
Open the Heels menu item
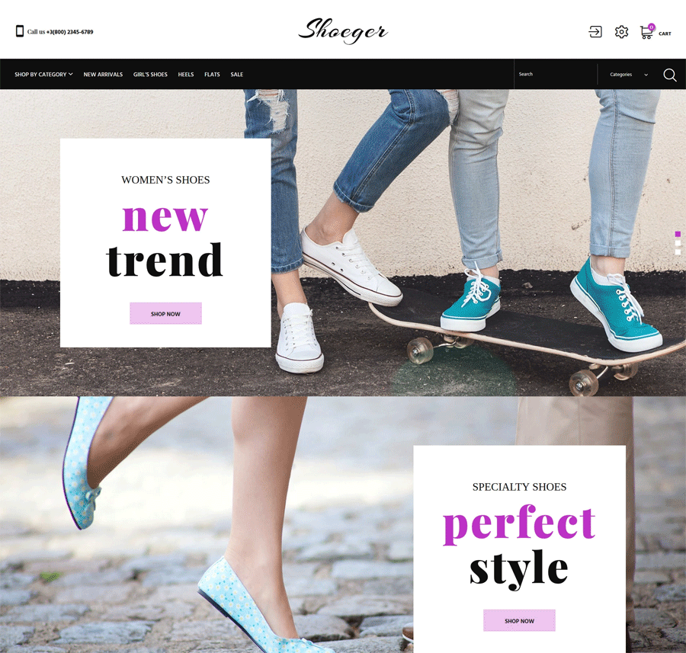pos(185,75)
